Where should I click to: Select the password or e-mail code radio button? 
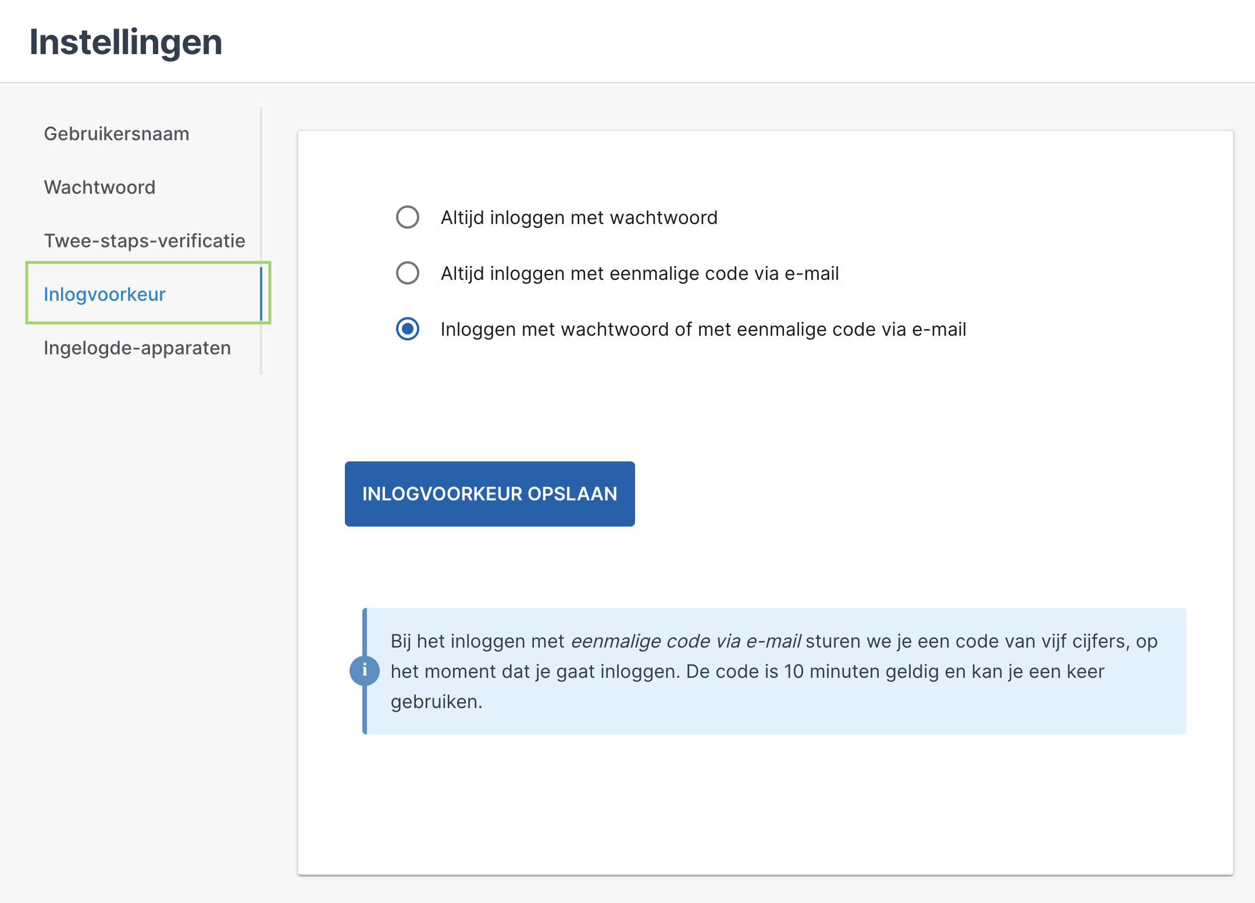tap(408, 329)
